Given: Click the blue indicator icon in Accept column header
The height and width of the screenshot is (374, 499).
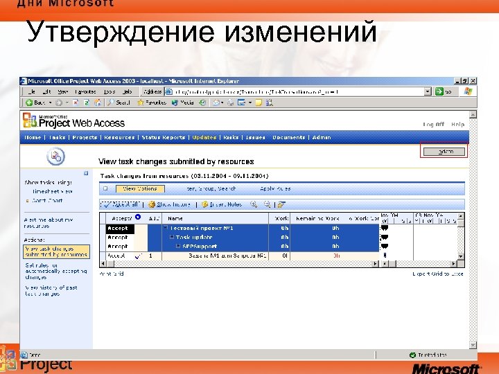Looking at the screenshot, I should 138,217.
